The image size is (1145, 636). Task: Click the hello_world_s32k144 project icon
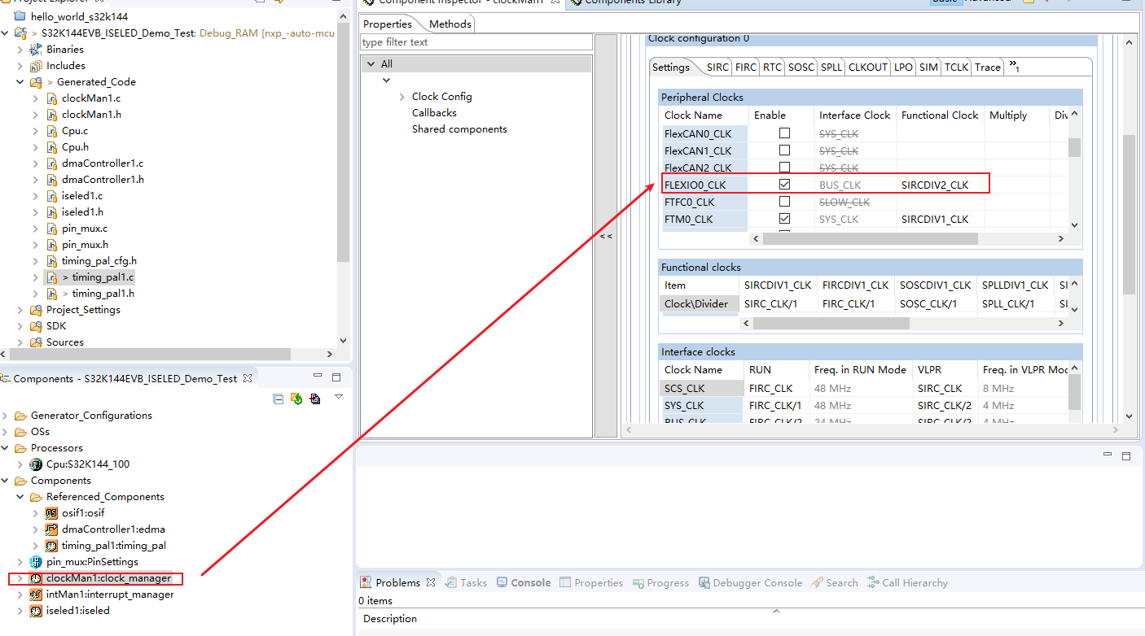coord(20,16)
